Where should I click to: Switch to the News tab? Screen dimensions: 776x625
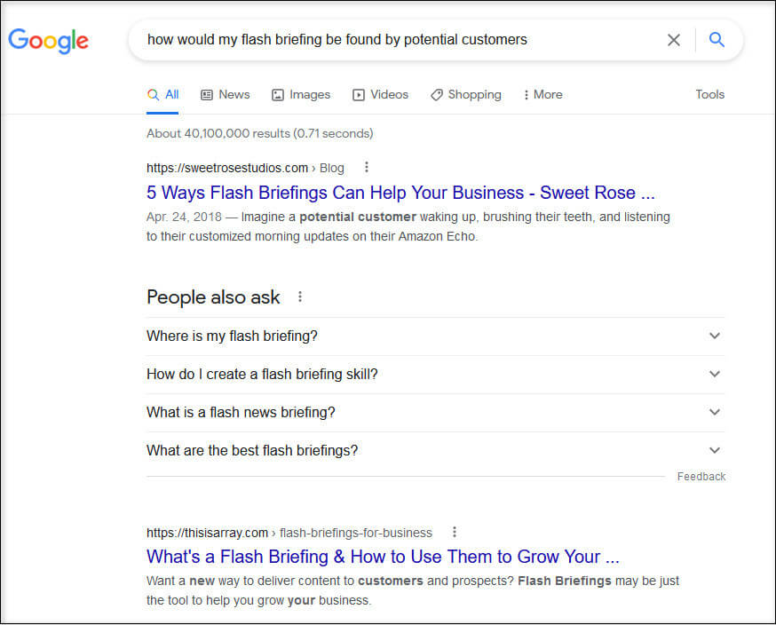click(x=226, y=94)
